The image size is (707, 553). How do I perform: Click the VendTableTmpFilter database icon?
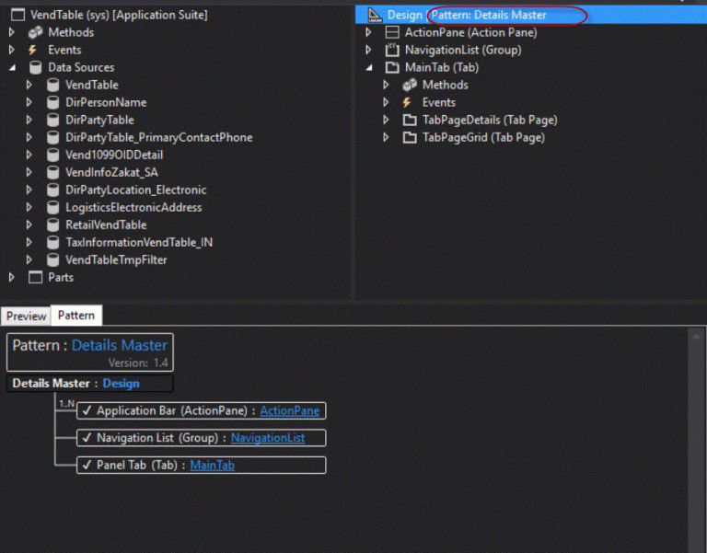coord(52,260)
